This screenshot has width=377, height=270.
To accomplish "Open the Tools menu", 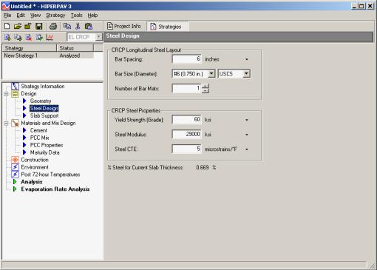I will click(x=77, y=16).
